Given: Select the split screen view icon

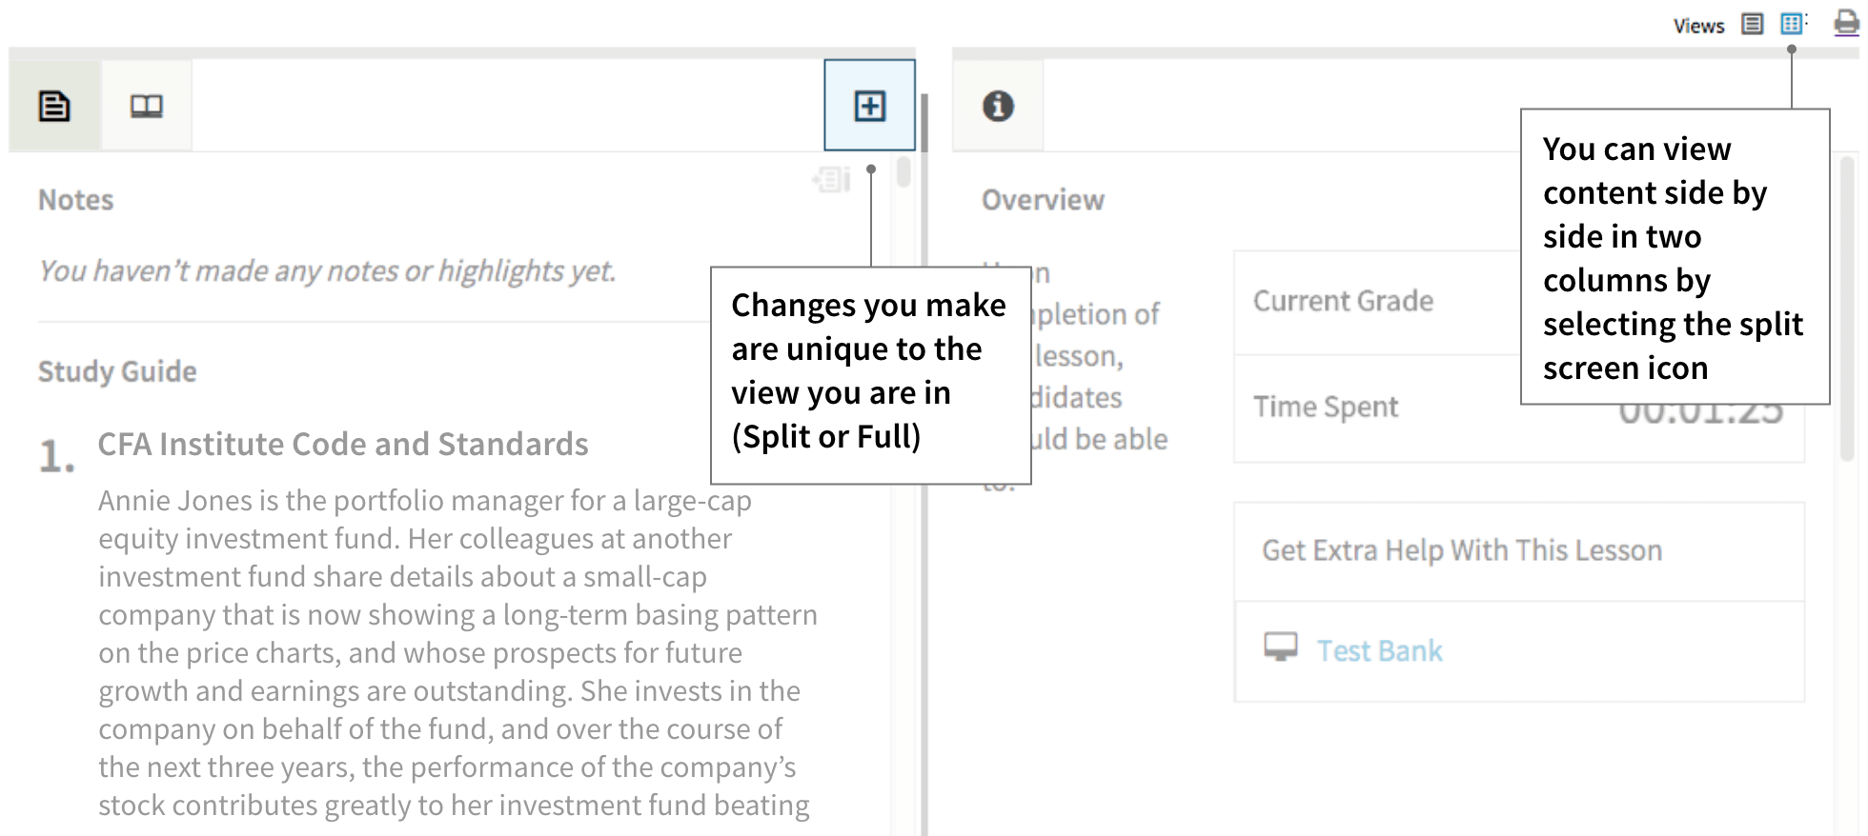Looking at the screenshot, I should point(1793,24).
